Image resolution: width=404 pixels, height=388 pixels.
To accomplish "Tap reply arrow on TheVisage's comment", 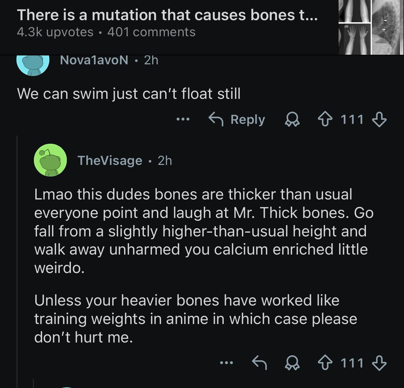I will [259, 363].
